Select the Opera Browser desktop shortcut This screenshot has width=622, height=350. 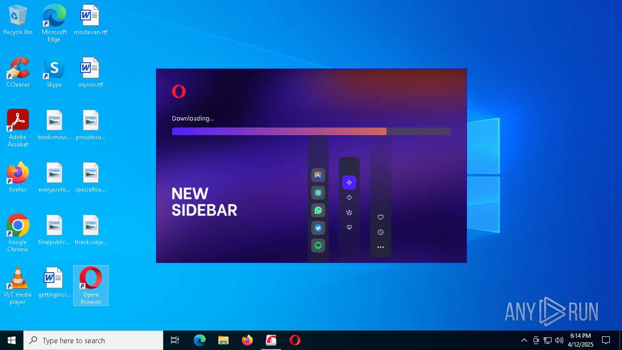pyautogui.click(x=90, y=286)
